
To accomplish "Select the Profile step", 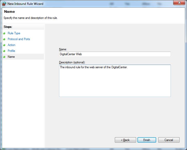I will tap(11, 51).
